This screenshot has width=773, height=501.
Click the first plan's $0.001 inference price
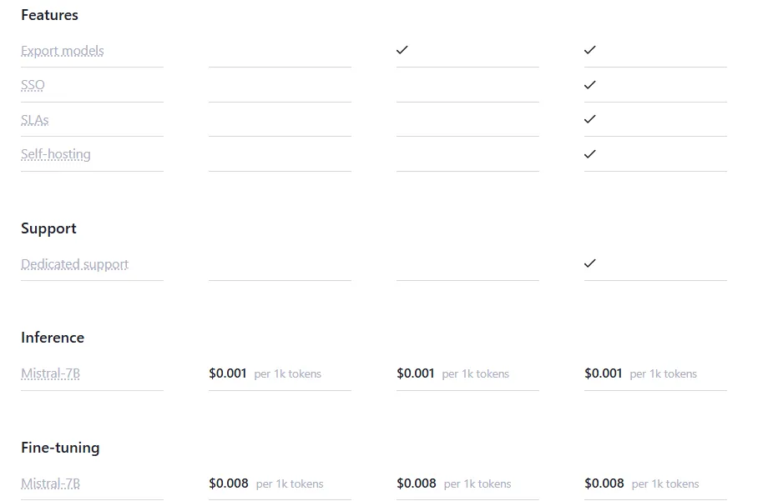point(228,373)
